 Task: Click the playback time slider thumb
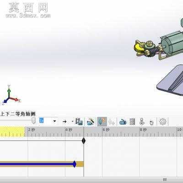[33, 121]
